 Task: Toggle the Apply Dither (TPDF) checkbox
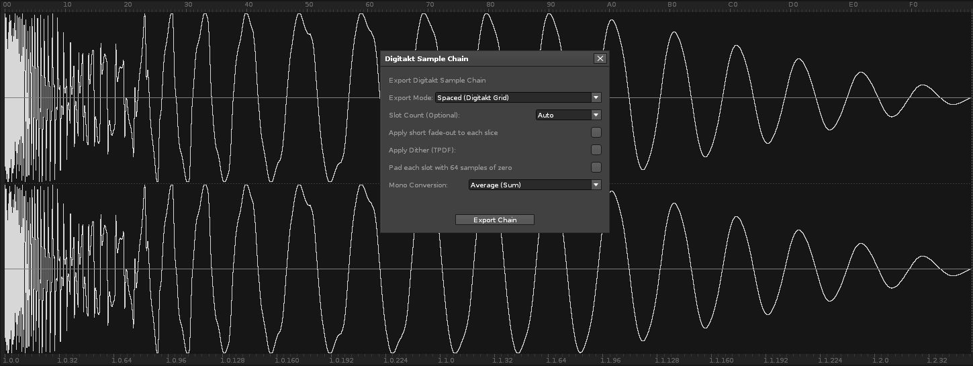(x=596, y=150)
